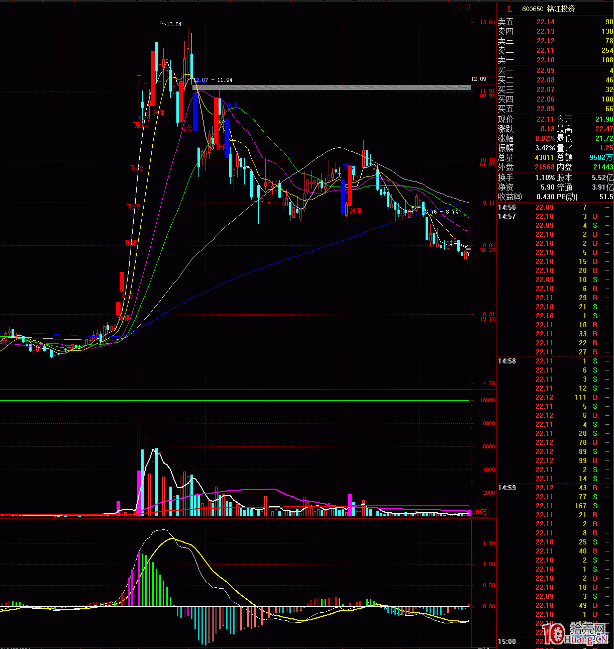Click the gray gap band at 11.94
614x649 pixels.
pyautogui.click(x=332, y=87)
